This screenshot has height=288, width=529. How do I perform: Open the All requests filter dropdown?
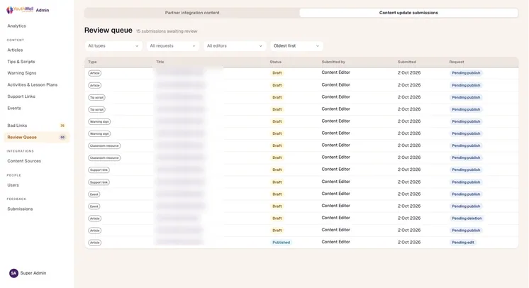[x=172, y=46]
